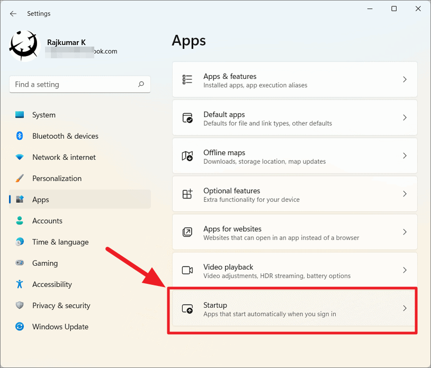Viewport: 431px width, 368px height.
Task: Click the Optional features icon
Action: [x=187, y=194]
